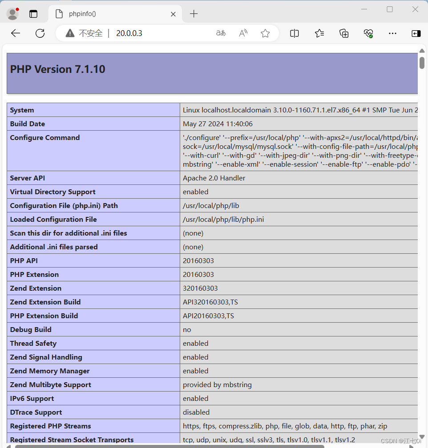Add this page to favorites

[265, 33]
